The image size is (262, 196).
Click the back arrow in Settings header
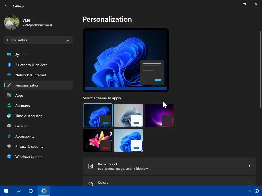(6, 6)
